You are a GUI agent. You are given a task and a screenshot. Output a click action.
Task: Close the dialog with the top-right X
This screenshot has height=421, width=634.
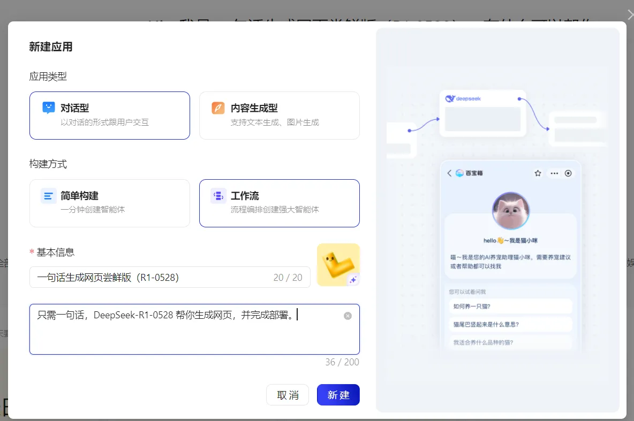coord(630,15)
